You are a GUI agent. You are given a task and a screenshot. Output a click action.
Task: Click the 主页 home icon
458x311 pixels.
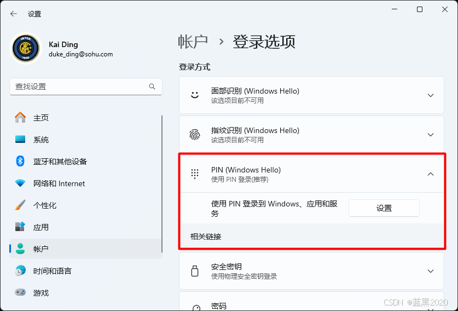tap(20, 118)
